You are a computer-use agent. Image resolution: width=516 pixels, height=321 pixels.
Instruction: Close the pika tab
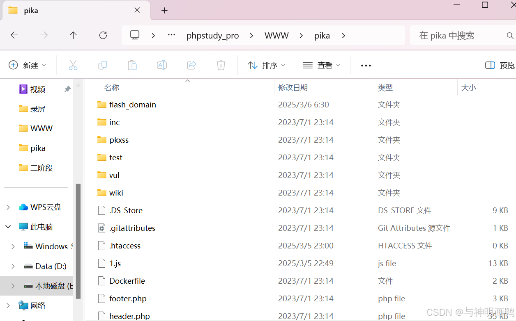pyautogui.click(x=137, y=10)
